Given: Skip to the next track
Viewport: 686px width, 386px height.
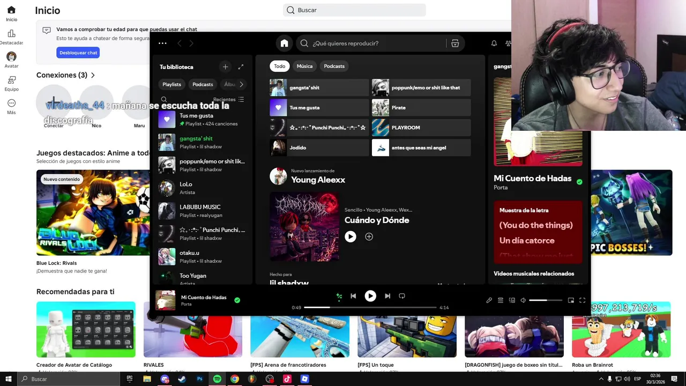Looking at the screenshot, I should click(x=387, y=296).
